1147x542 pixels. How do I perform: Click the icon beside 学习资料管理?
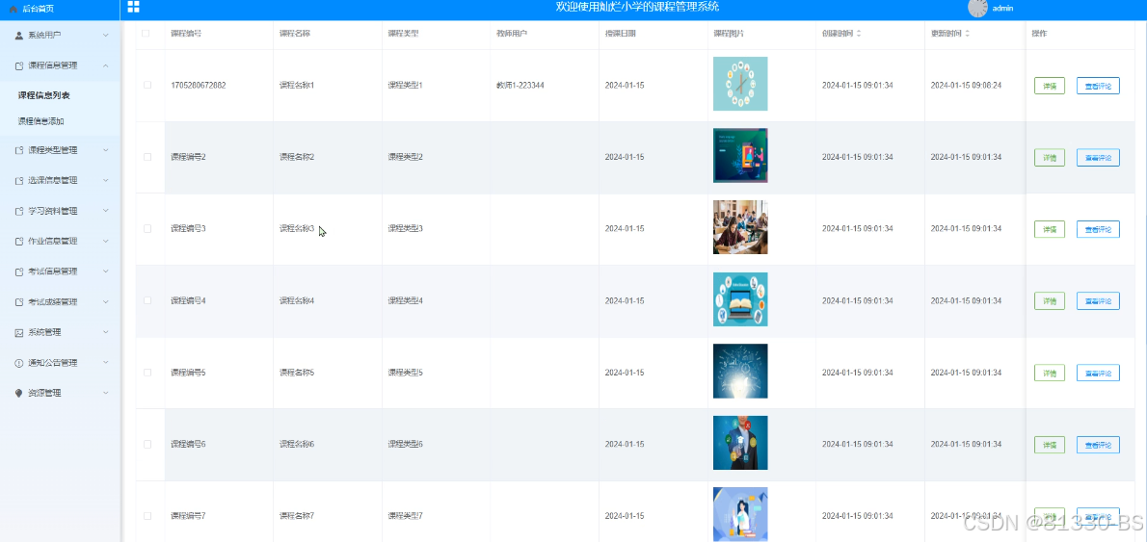(19, 211)
